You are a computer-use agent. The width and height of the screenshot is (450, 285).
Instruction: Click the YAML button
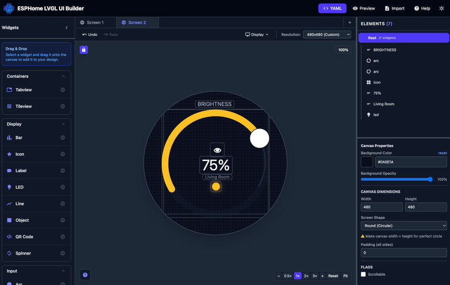tap(332, 8)
